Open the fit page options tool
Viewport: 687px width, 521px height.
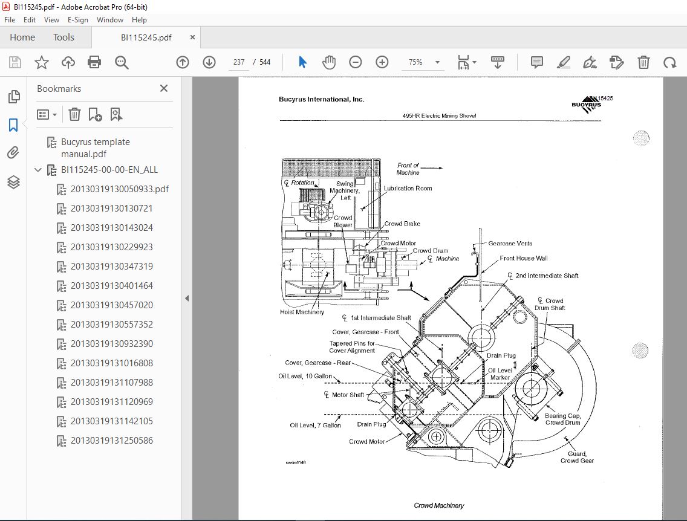(466, 62)
